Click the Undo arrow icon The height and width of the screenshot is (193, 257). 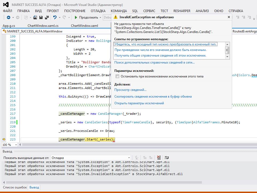click(x=55, y=17)
